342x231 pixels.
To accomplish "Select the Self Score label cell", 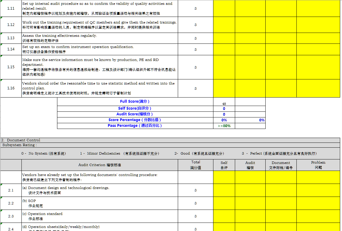I will (135, 108).
